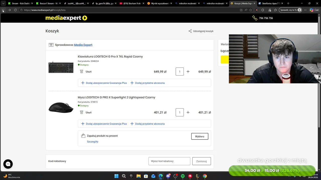Increase mouse quantity with the plus icon
This screenshot has height=180, width=321.
click(x=188, y=112)
